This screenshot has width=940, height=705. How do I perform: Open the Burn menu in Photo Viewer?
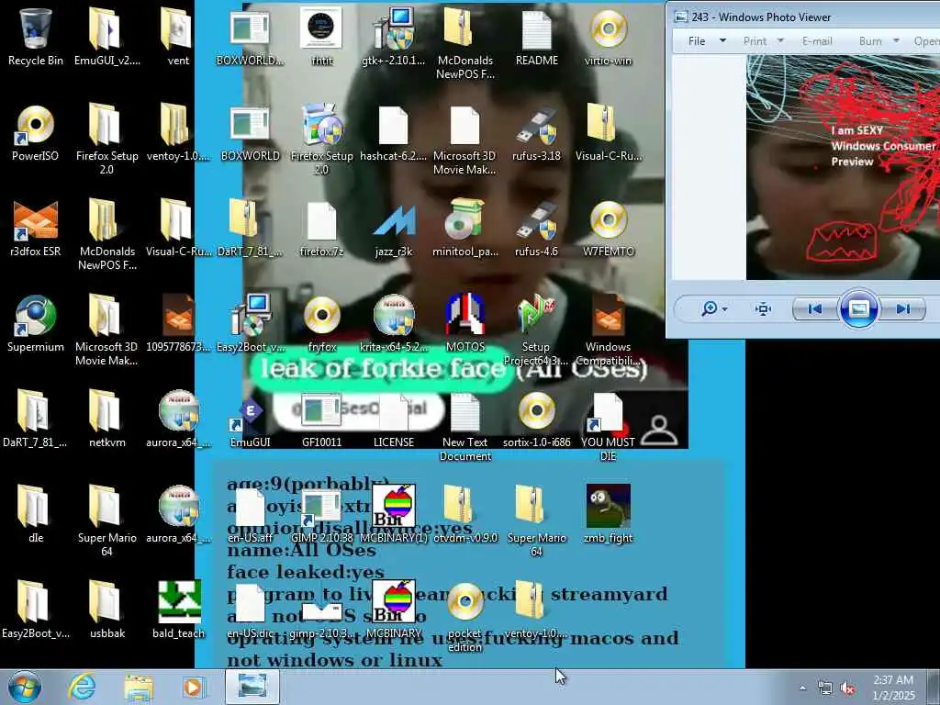(870, 40)
